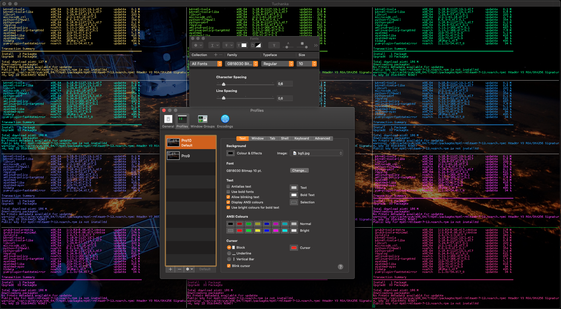
Task: Remove font collection with minus icon
Action: point(221,55)
